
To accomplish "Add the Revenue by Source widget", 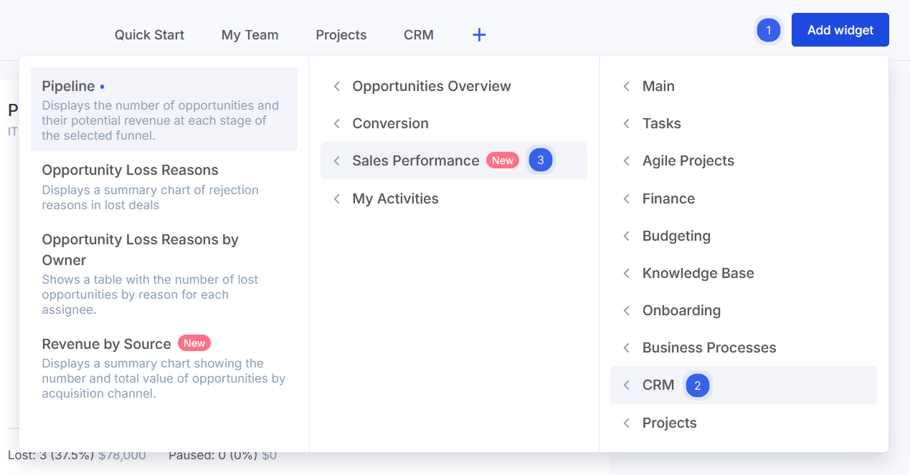I will (x=163, y=368).
